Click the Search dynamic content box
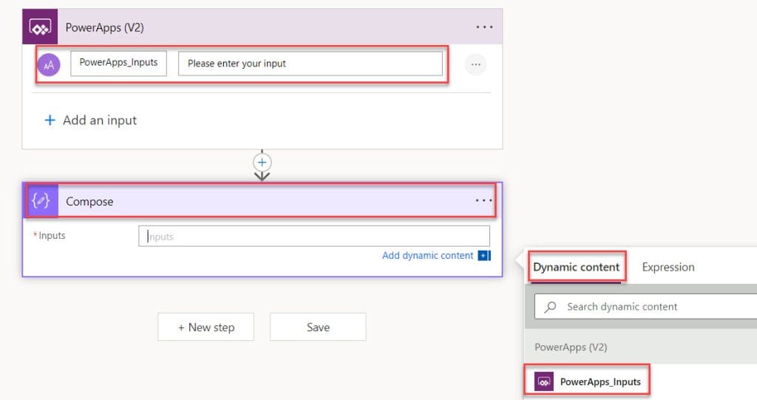The width and height of the screenshot is (757, 400). (x=646, y=306)
